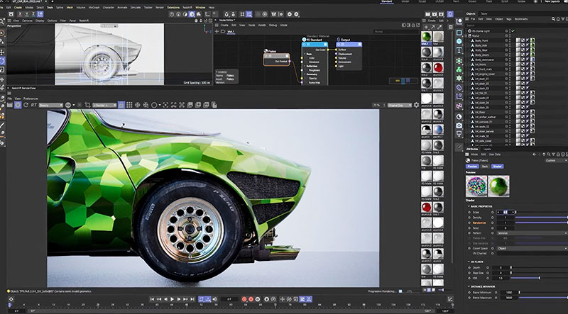Select RS Dome Light in Objects tree
The height and width of the screenshot is (314, 568).
[482, 31]
